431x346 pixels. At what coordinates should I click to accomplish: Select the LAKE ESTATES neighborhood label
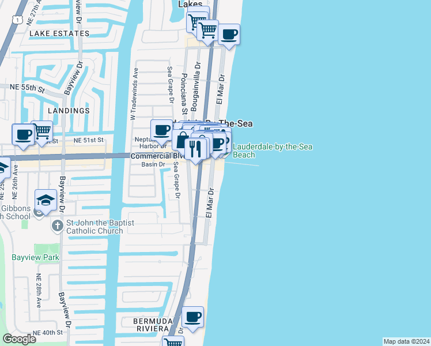[61, 33]
